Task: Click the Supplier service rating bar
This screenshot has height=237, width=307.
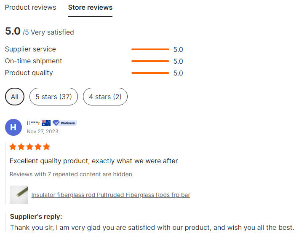Action: [x=150, y=49]
